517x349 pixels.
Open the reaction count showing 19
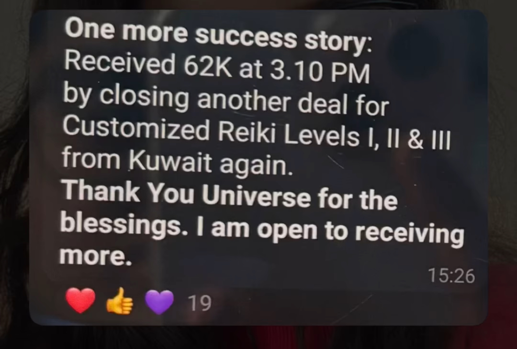pyautogui.click(x=199, y=303)
